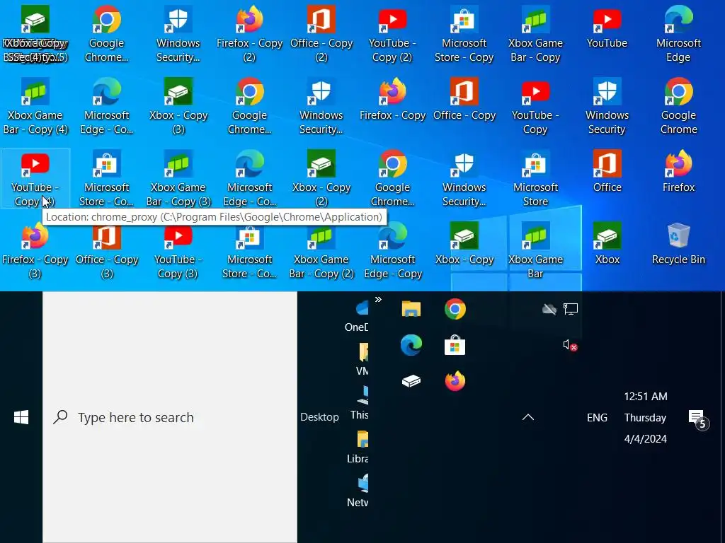Select the YouTube - Copy shortcut

click(535, 107)
